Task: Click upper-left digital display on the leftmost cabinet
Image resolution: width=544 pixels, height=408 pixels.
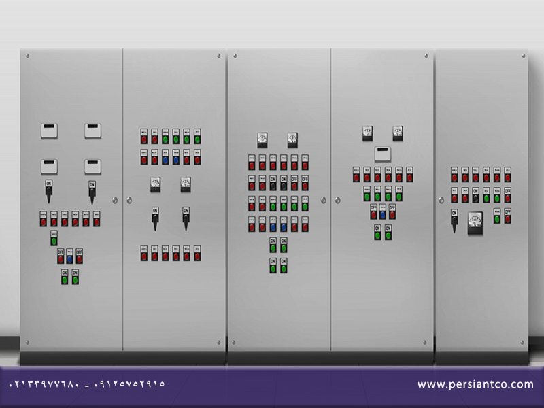Action: coord(49,131)
